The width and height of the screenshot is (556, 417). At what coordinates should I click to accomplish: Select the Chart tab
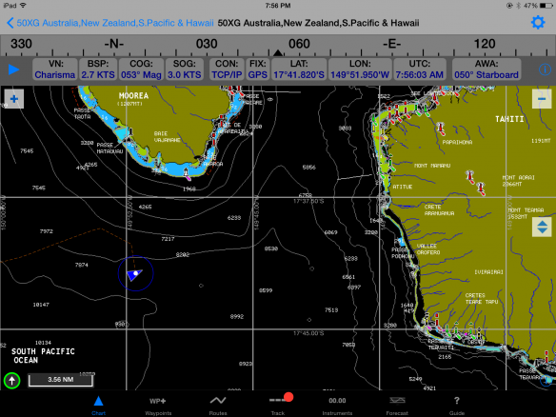[98, 406]
